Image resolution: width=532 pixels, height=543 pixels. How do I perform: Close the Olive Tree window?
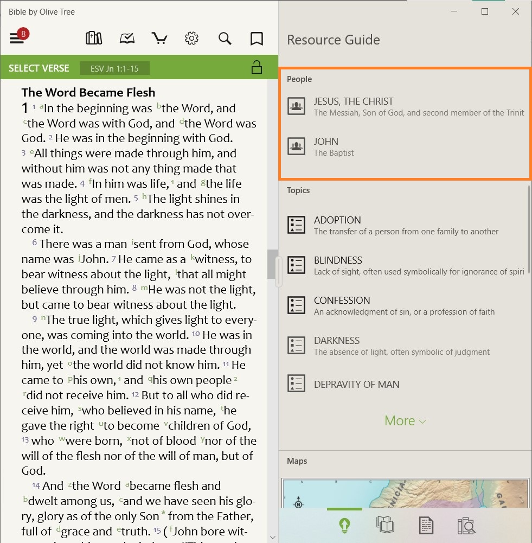point(515,11)
